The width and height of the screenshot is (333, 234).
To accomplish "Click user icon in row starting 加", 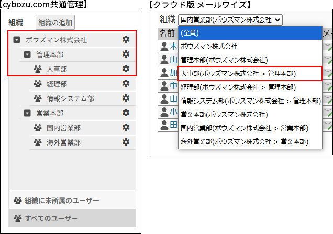I will click(164, 73).
